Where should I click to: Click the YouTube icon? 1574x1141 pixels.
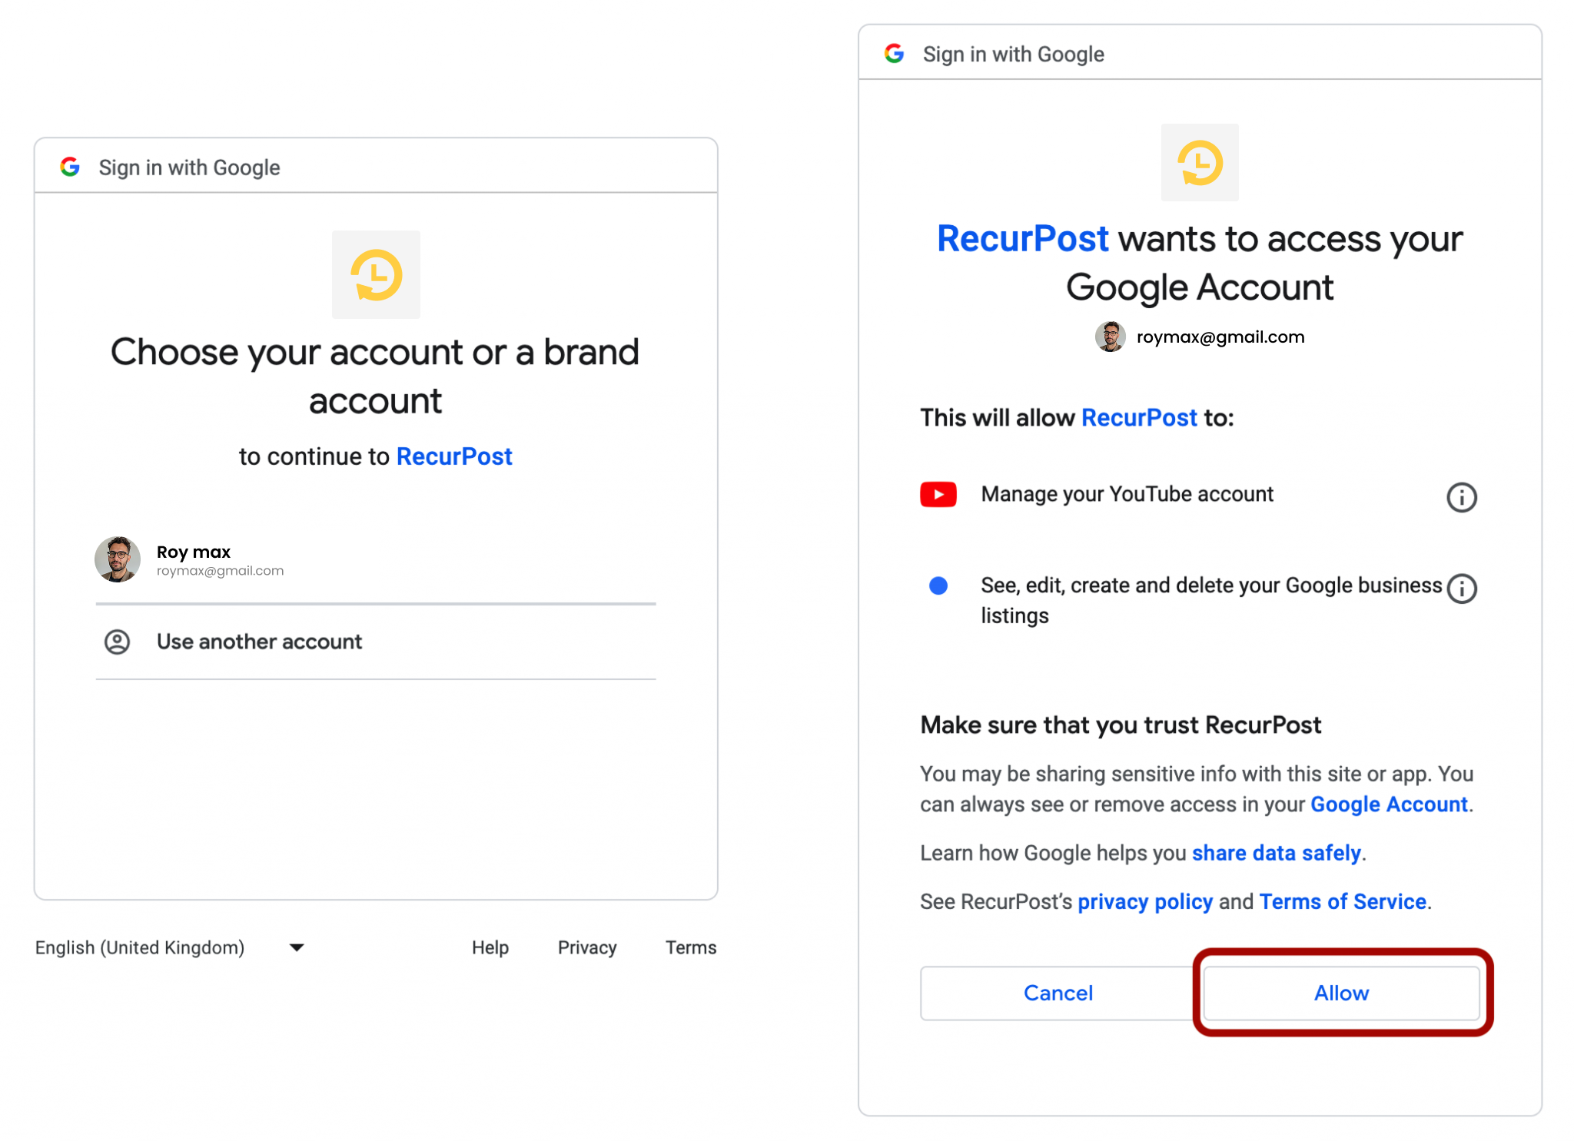point(938,494)
